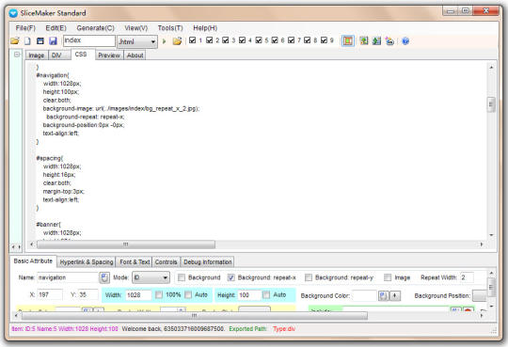Open help via the blue globe icon

tap(405, 41)
